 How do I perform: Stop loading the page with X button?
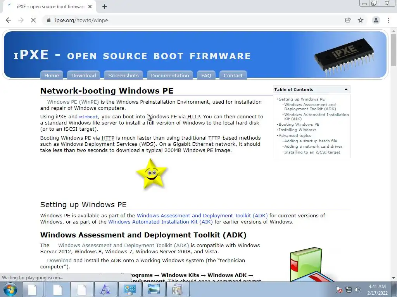33,20
